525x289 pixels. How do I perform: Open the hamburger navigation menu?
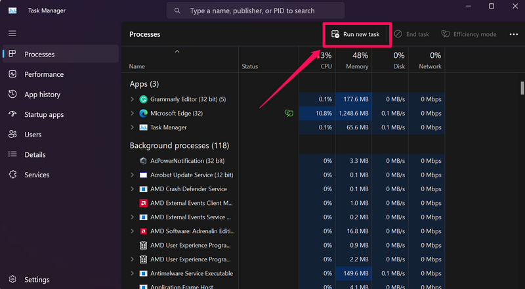click(x=12, y=33)
